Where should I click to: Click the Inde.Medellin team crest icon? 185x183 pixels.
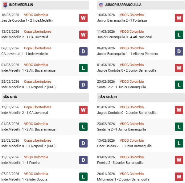pyautogui.click(x=5, y=5)
